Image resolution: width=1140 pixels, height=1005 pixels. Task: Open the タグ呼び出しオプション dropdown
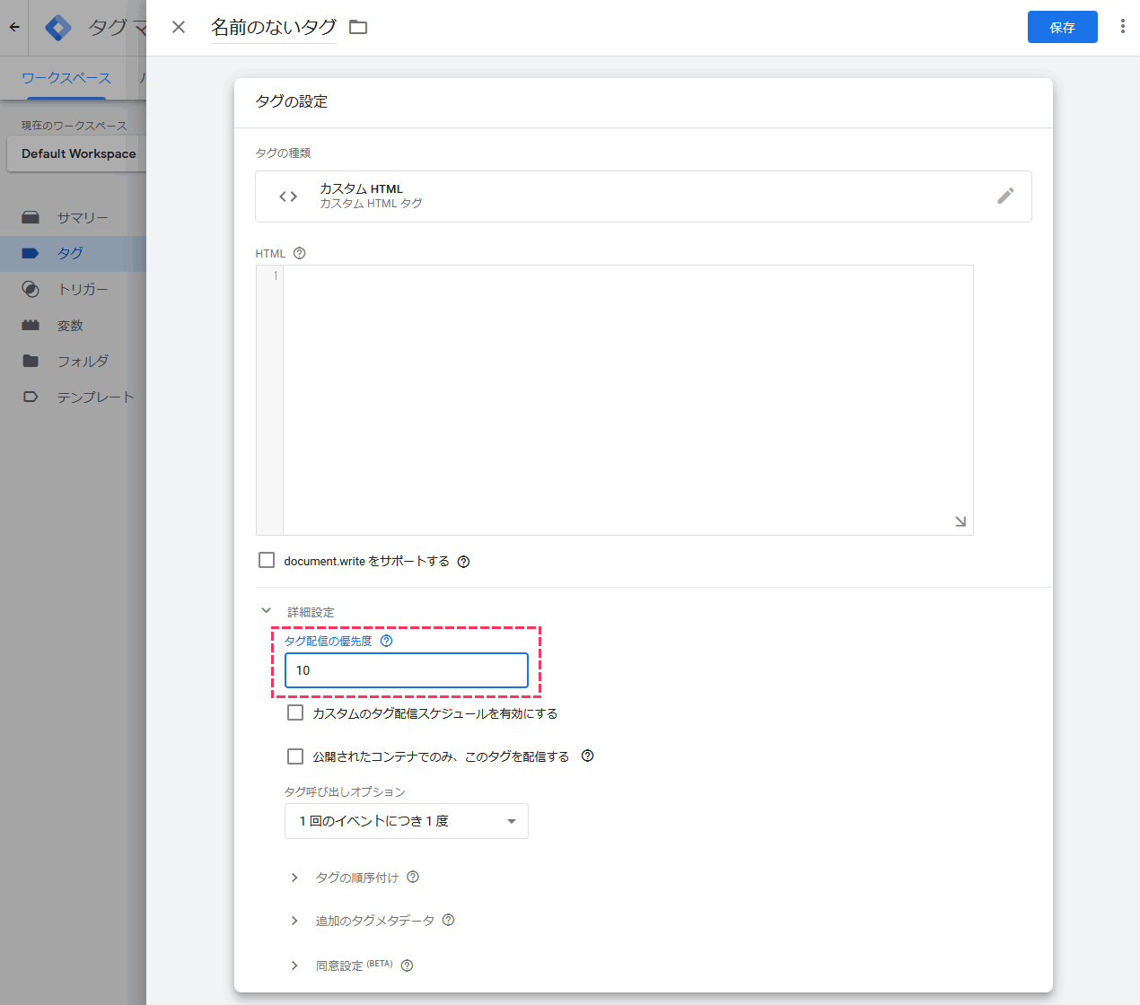406,821
